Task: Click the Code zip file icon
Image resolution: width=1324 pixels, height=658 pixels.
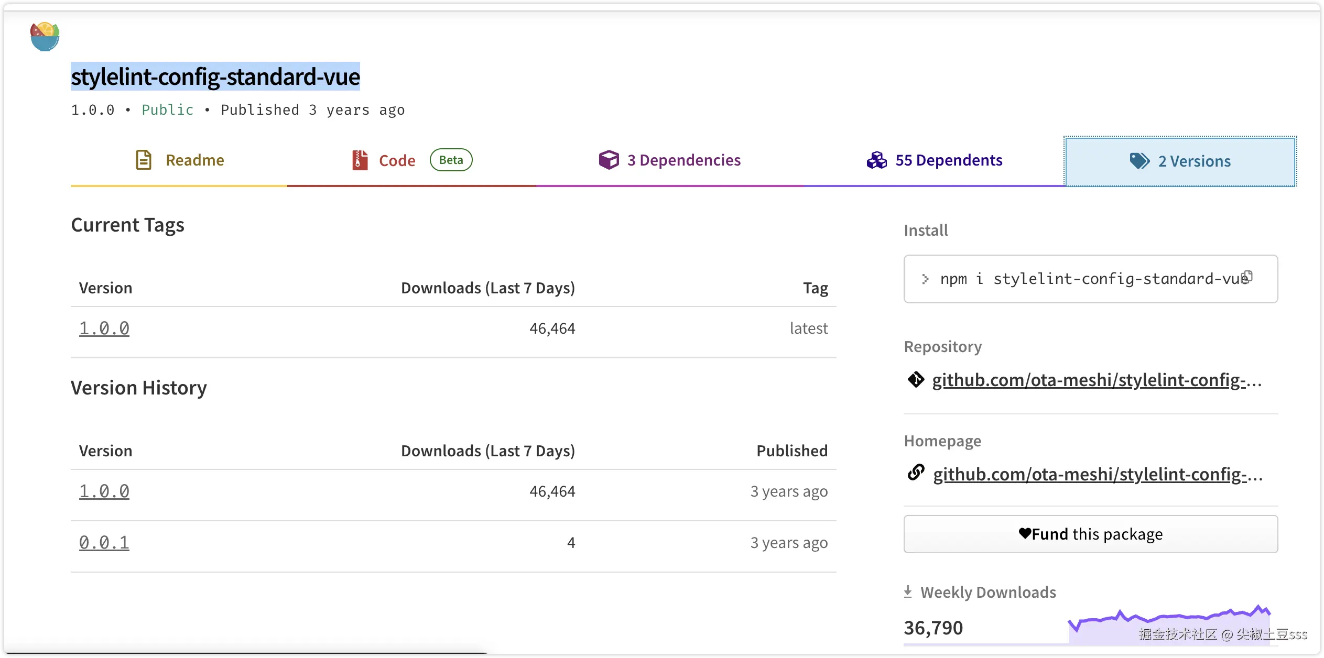Action: point(360,160)
